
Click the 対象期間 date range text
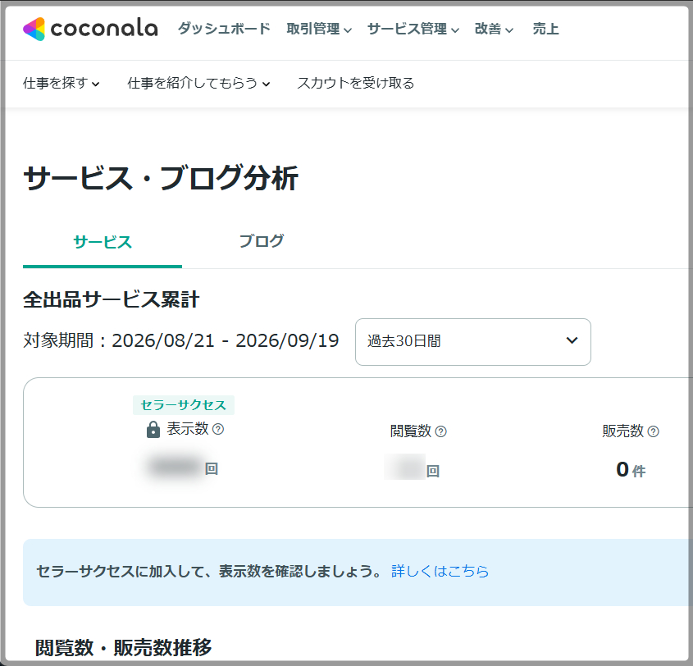[181, 340]
